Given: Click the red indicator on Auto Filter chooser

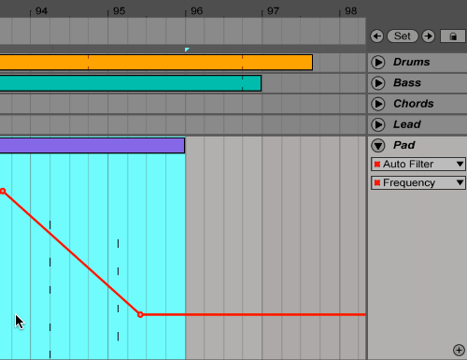Looking at the screenshot, I should pos(377,165).
